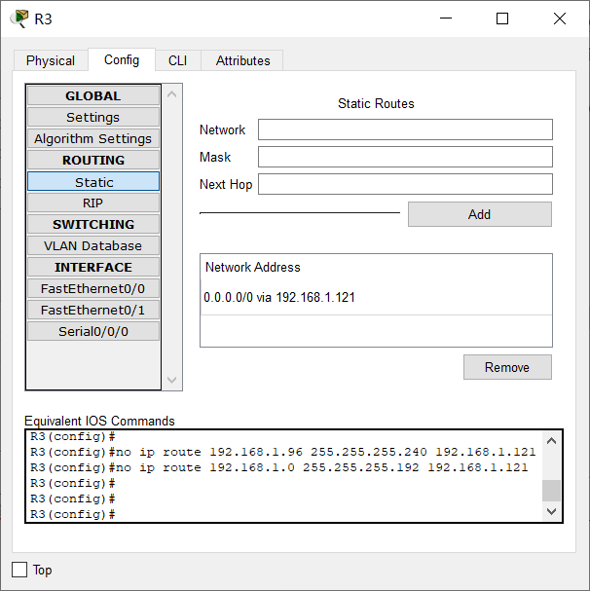Image resolution: width=590 pixels, height=591 pixels.
Task: Open Algorithm Settings
Action: click(93, 138)
